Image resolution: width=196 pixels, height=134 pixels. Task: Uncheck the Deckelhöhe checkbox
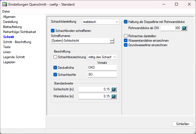[x=55, y=67]
